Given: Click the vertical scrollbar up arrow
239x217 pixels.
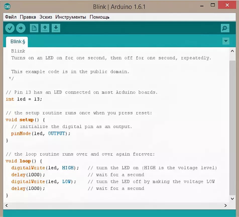Looking at the screenshot, I should [232, 51].
